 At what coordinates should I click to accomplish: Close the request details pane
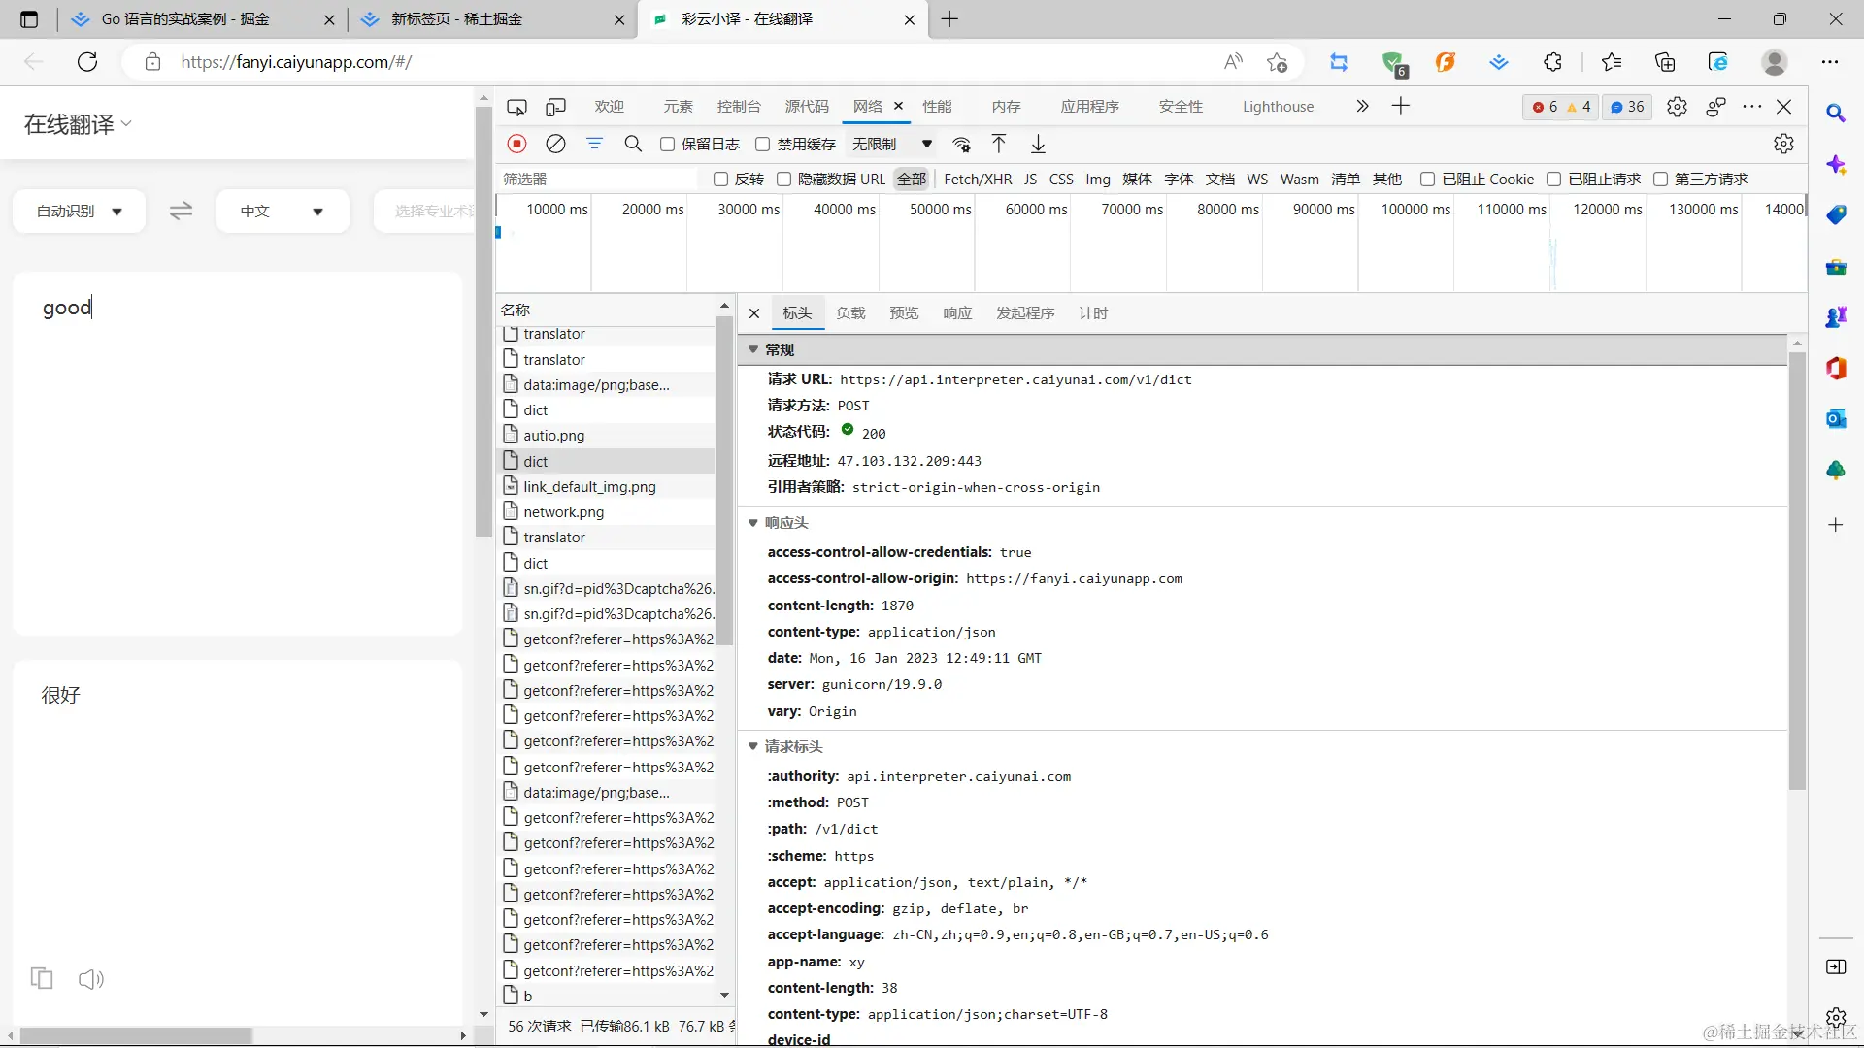tap(754, 313)
